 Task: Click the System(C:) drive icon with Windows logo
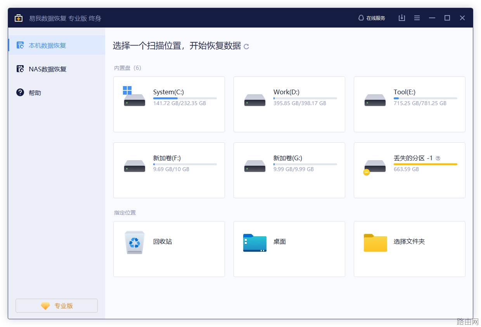(x=134, y=96)
